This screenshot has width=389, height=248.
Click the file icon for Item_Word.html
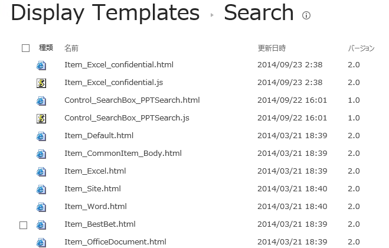point(41,207)
